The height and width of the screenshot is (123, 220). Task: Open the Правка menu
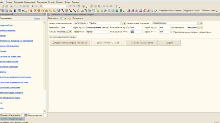[9, 2]
